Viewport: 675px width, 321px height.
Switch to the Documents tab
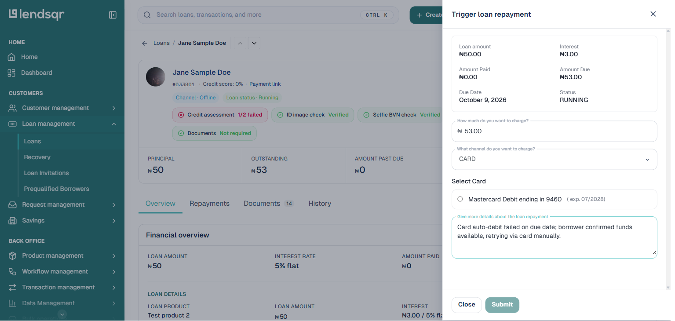269,204
